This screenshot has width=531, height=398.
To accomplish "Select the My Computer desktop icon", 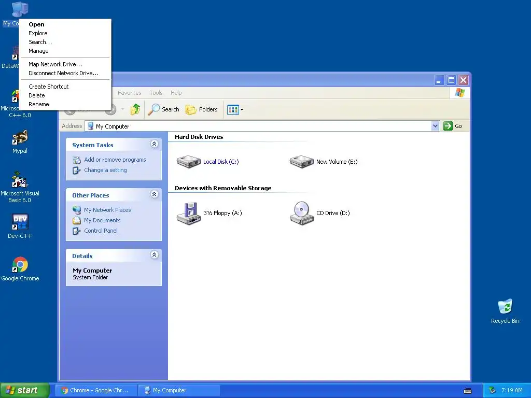I will (20, 9).
